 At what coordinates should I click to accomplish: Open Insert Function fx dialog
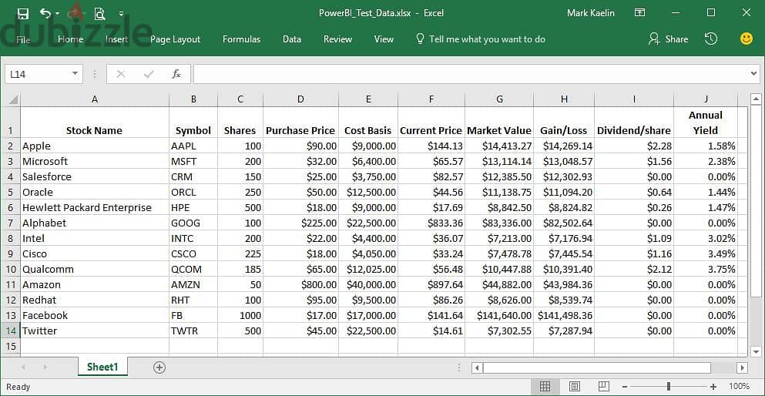tap(176, 74)
